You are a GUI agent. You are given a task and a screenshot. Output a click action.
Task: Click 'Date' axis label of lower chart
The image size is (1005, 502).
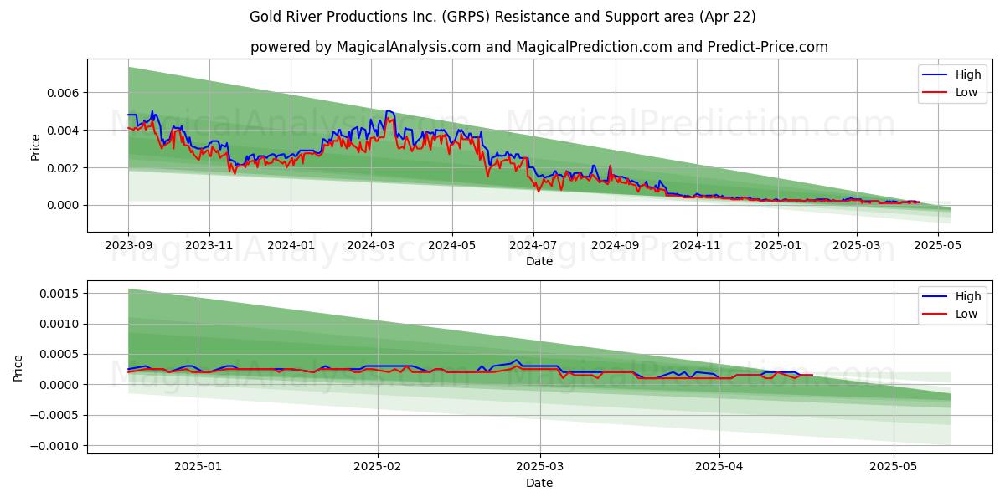pos(539,483)
